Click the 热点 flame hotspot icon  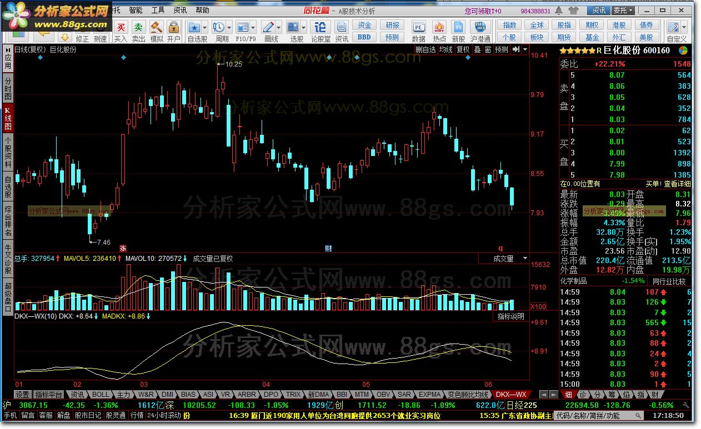439,27
